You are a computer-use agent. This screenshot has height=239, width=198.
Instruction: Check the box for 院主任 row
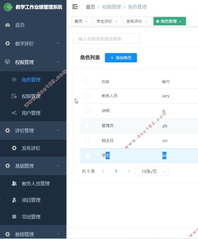87,141
